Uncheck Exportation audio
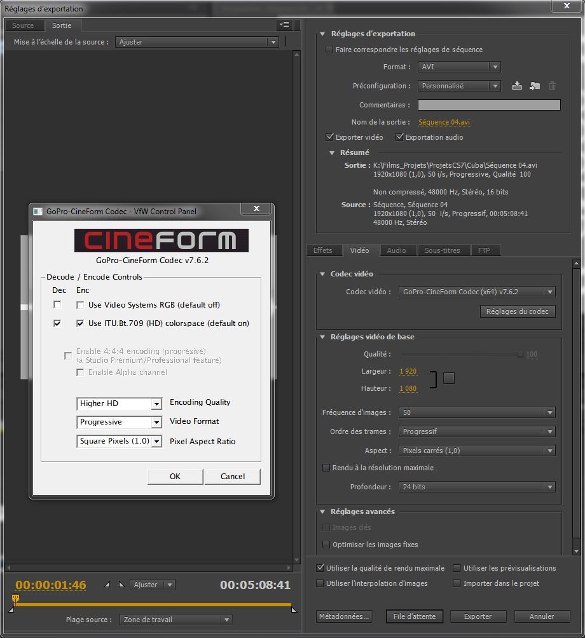The image size is (585, 638). tap(399, 137)
